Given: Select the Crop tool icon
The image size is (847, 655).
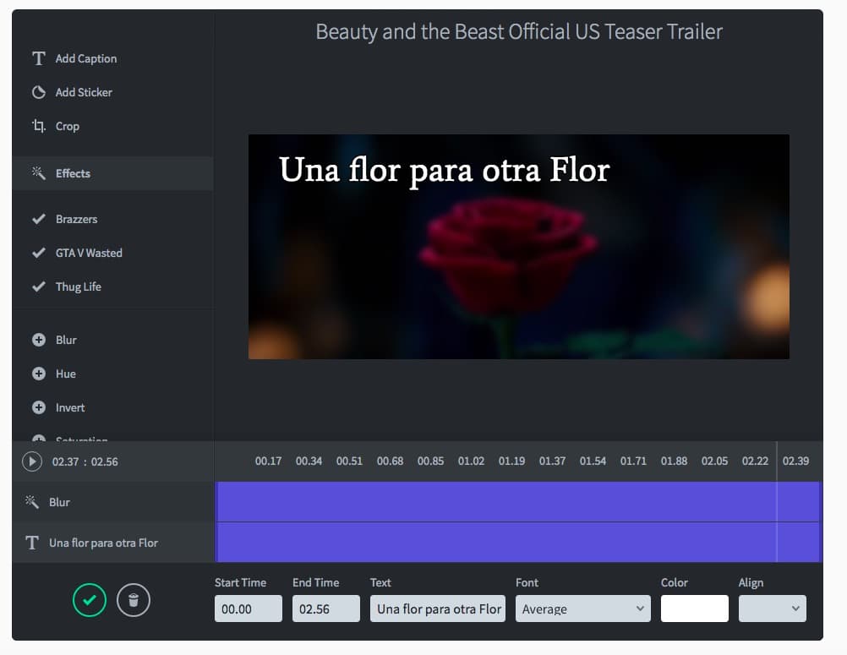Looking at the screenshot, I should coord(38,126).
